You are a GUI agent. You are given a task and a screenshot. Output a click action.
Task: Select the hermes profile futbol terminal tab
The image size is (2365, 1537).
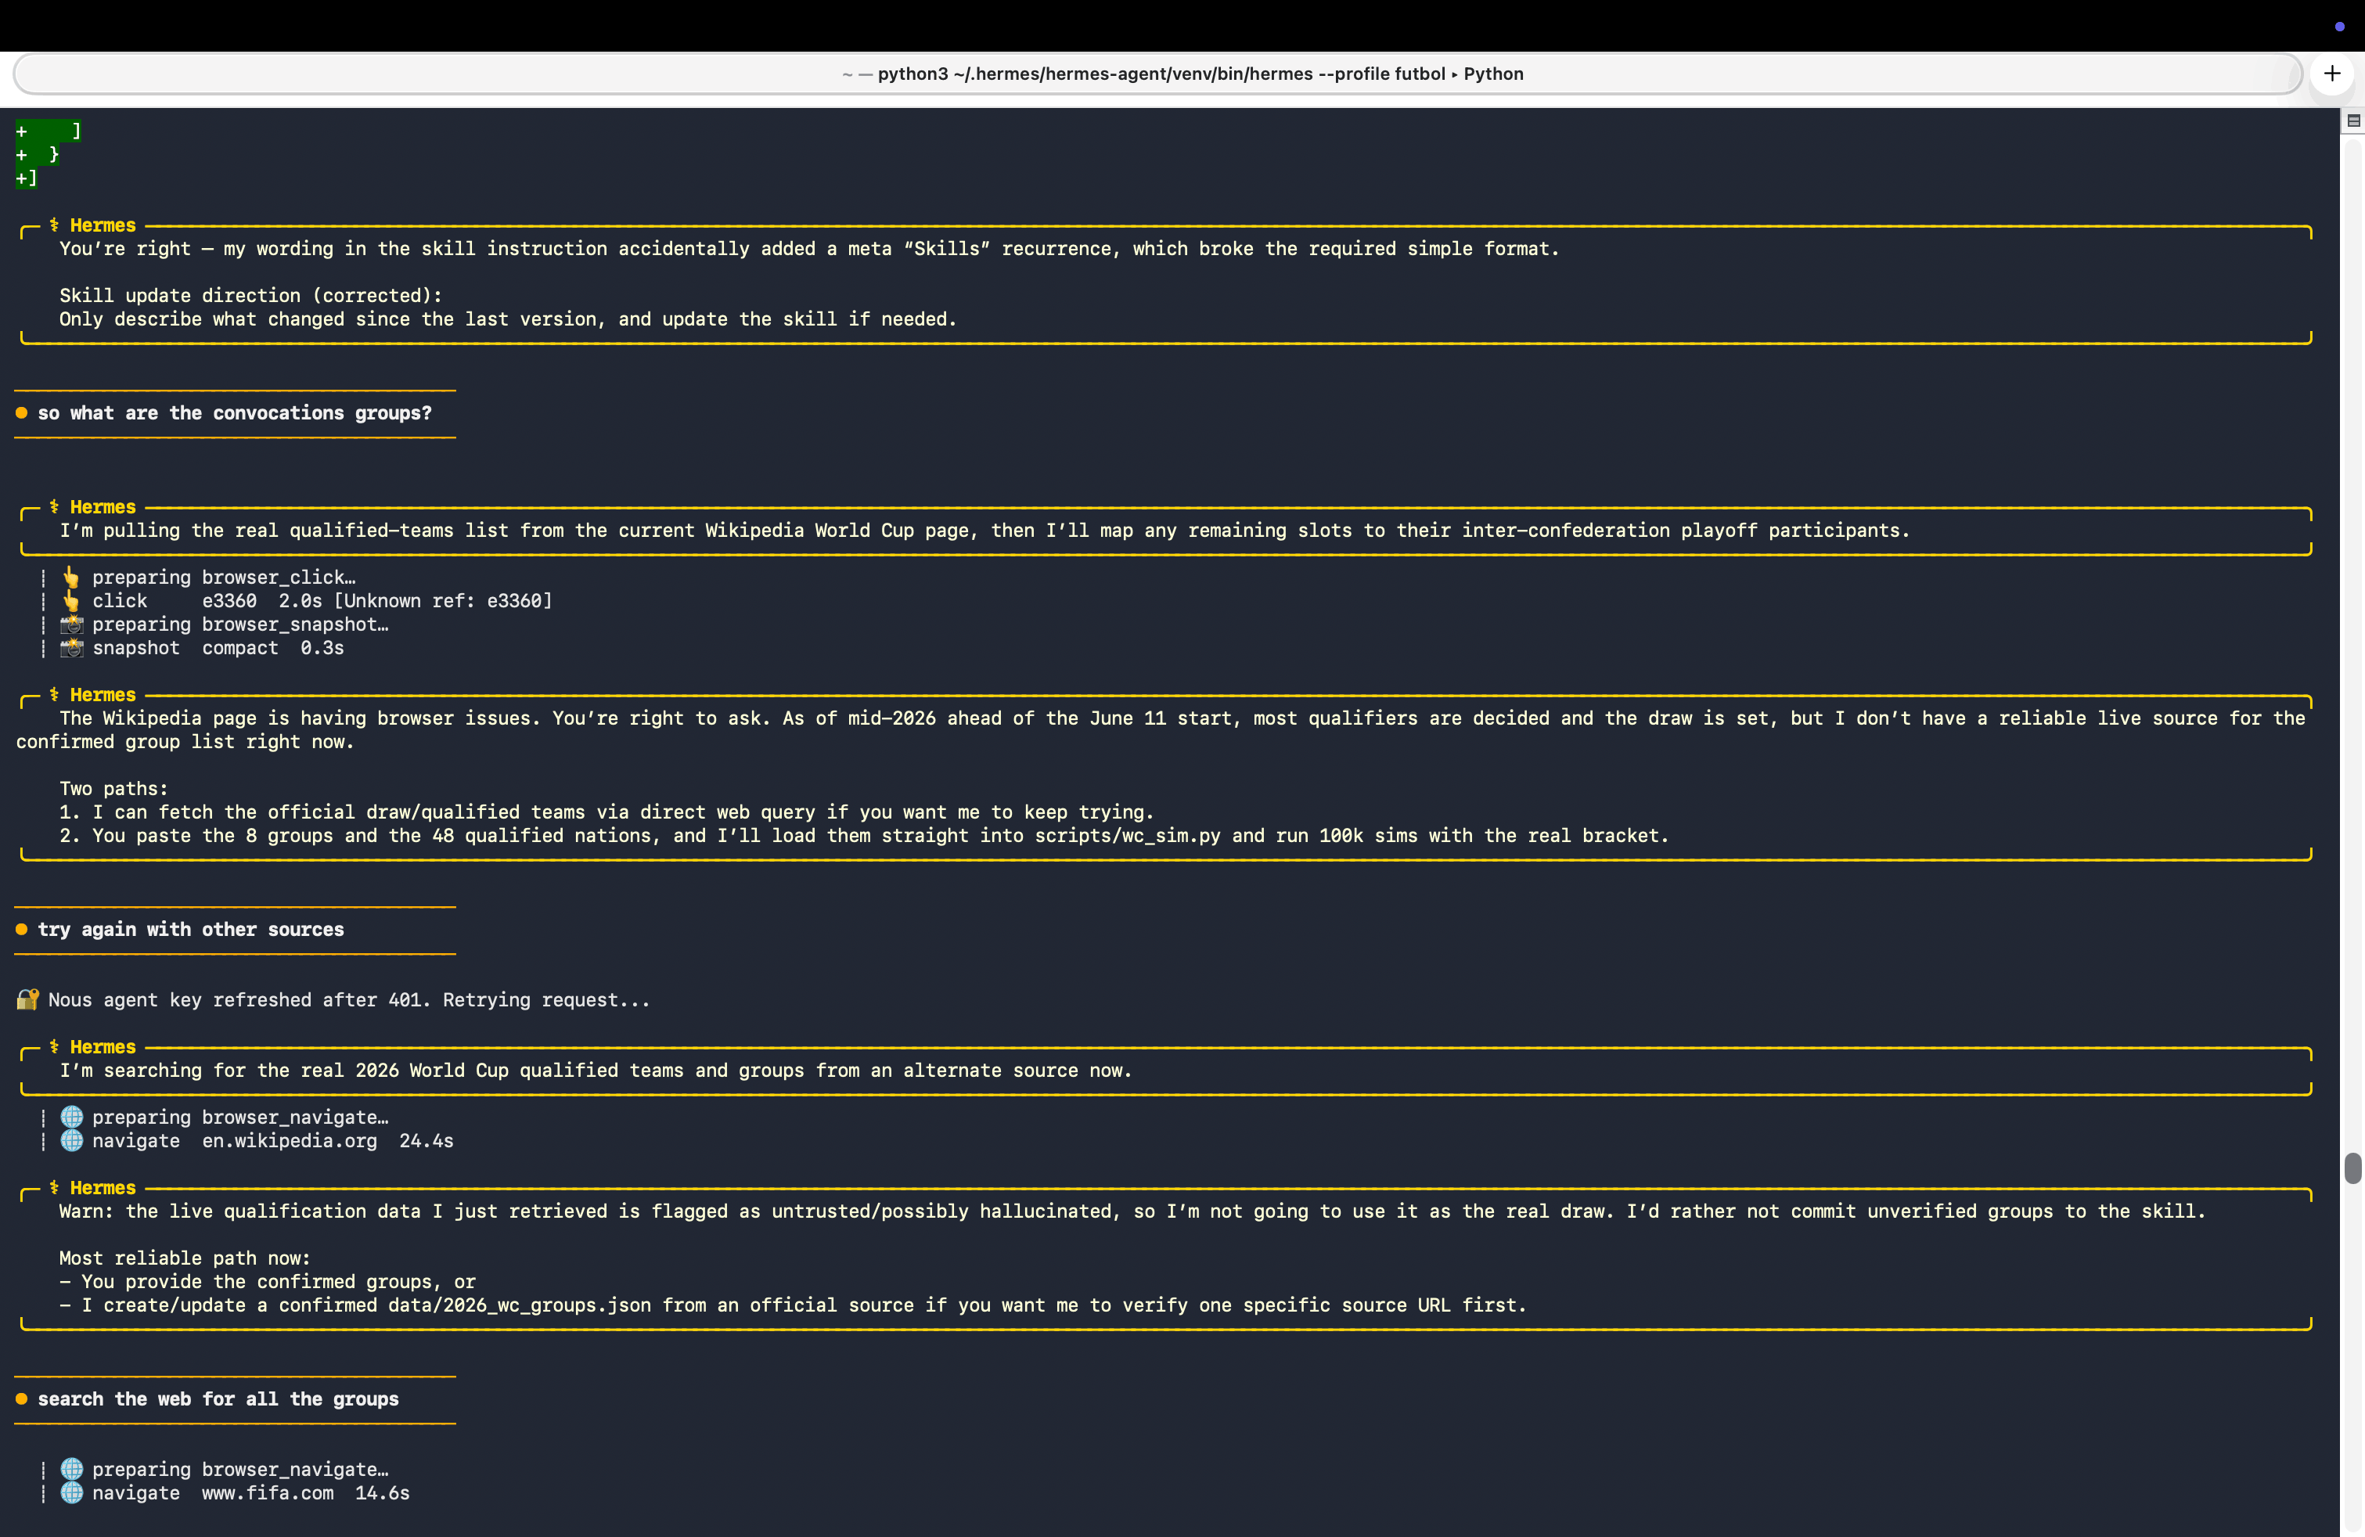click(x=1157, y=74)
